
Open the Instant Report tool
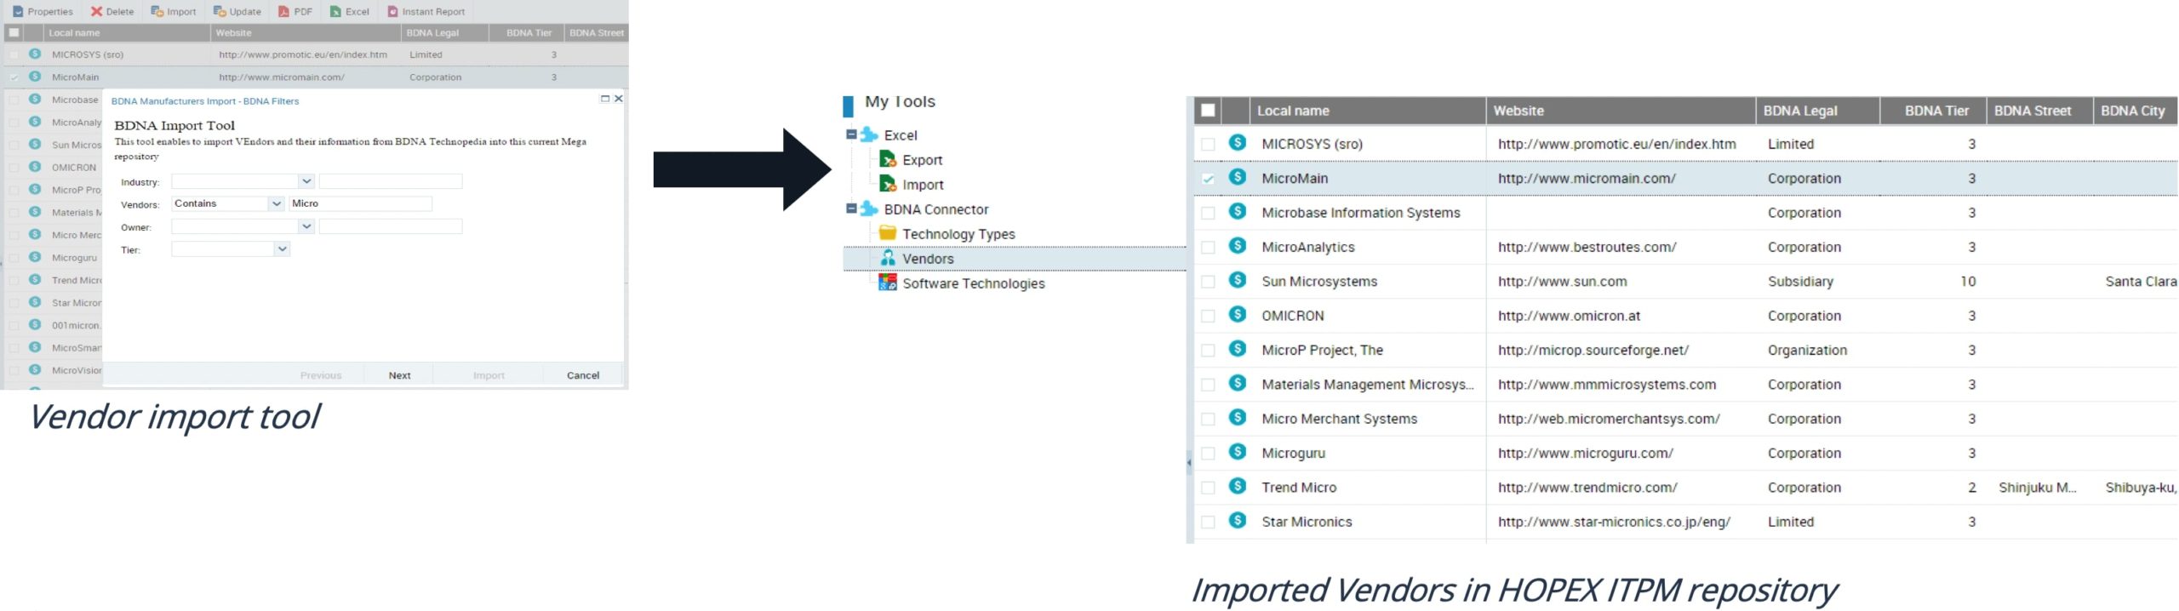coord(392,11)
